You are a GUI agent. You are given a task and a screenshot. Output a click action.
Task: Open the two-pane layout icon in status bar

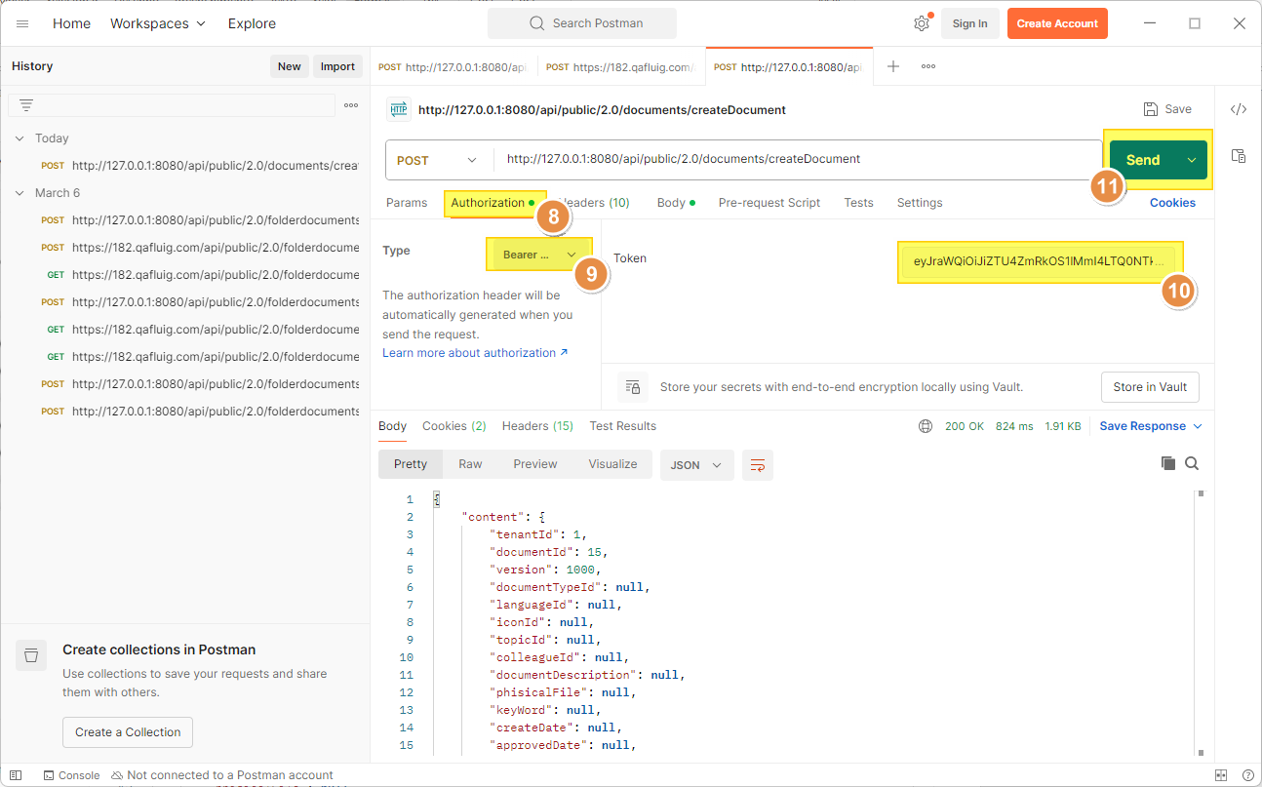point(1221,775)
